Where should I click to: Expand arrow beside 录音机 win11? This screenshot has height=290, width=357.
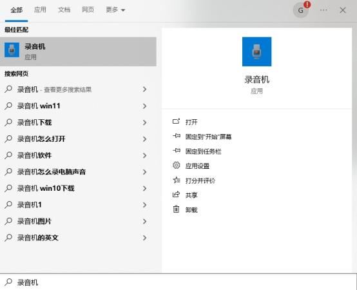tap(144, 106)
